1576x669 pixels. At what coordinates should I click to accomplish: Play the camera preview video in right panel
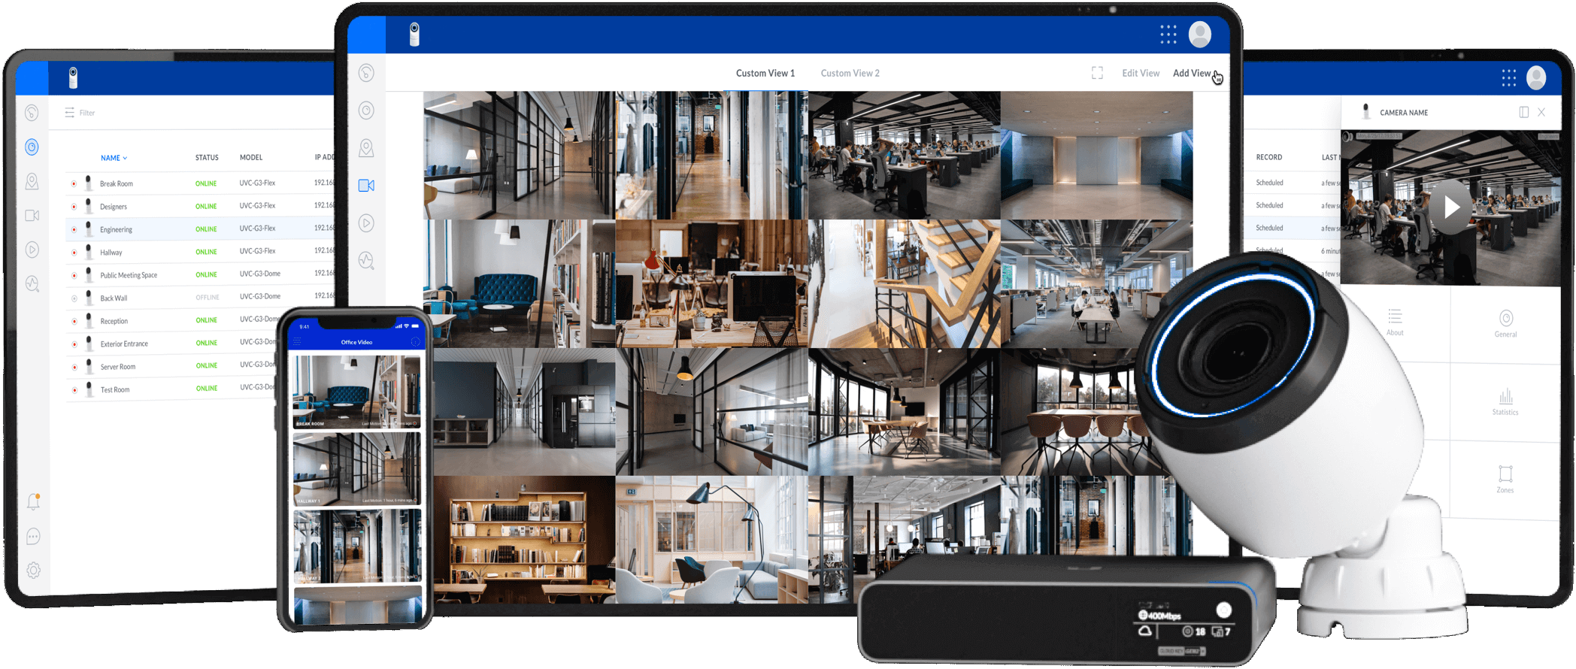(1450, 207)
